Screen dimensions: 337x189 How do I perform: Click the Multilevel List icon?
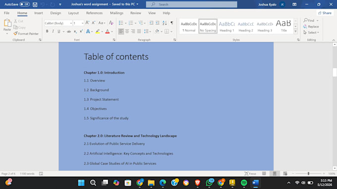point(141,23)
